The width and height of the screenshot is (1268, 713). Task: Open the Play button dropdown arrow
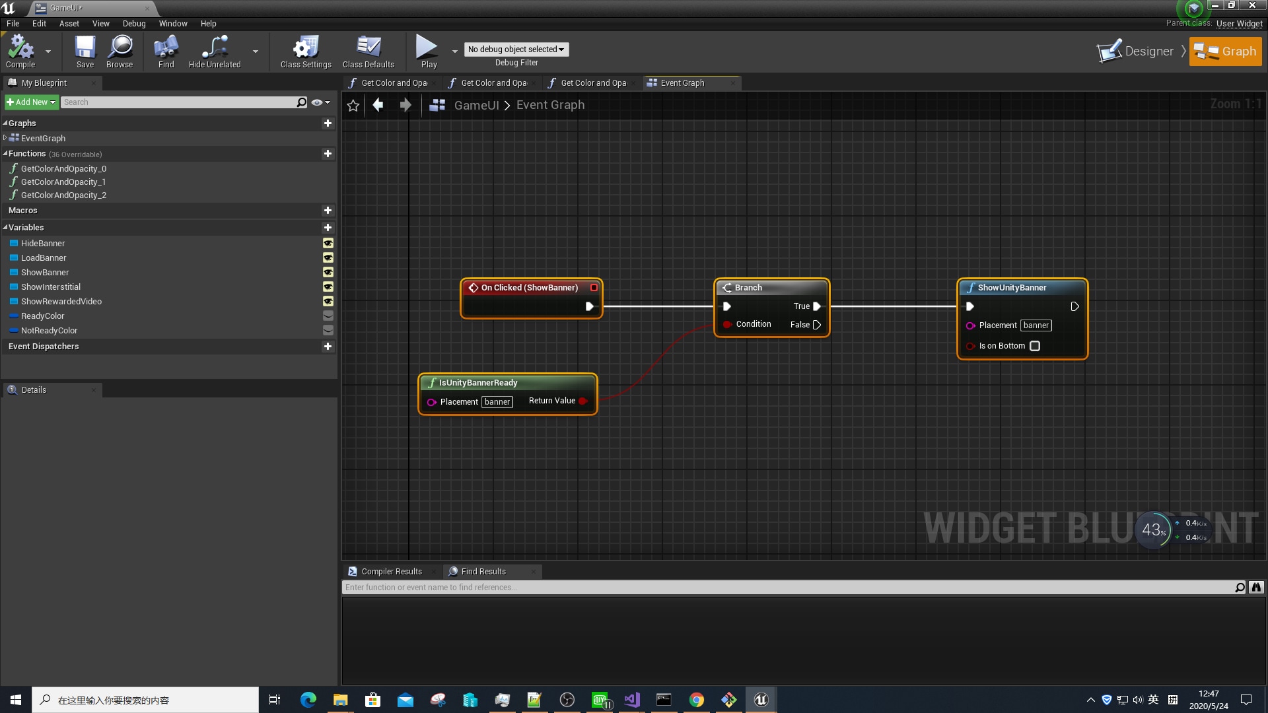(x=454, y=51)
